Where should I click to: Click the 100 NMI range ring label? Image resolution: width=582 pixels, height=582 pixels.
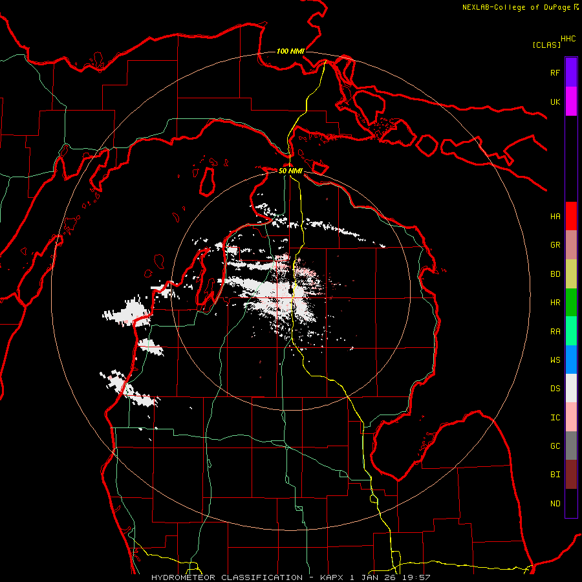coord(290,51)
